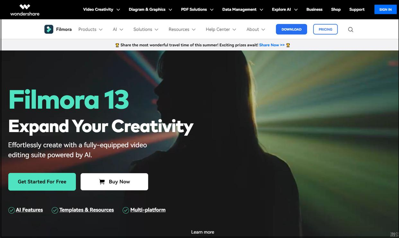Click the Filmora logo icon
Screen dimensions: 399x238
point(49,29)
